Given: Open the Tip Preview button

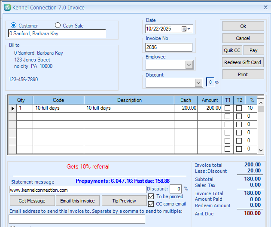Looking at the screenshot, I should (x=124, y=201).
